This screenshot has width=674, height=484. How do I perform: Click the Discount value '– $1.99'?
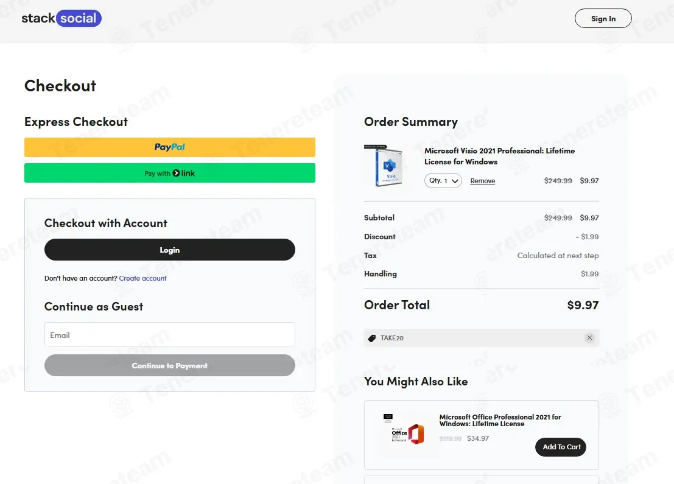click(x=587, y=236)
